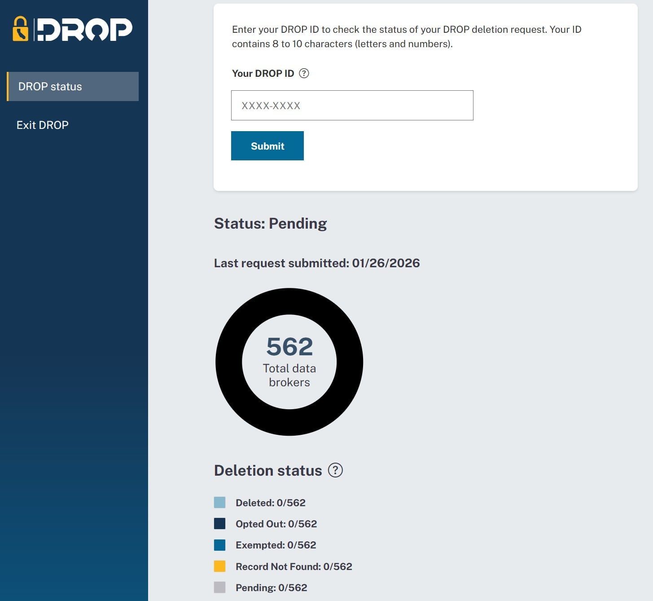Click the gray Pending swatch

[219, 588]
